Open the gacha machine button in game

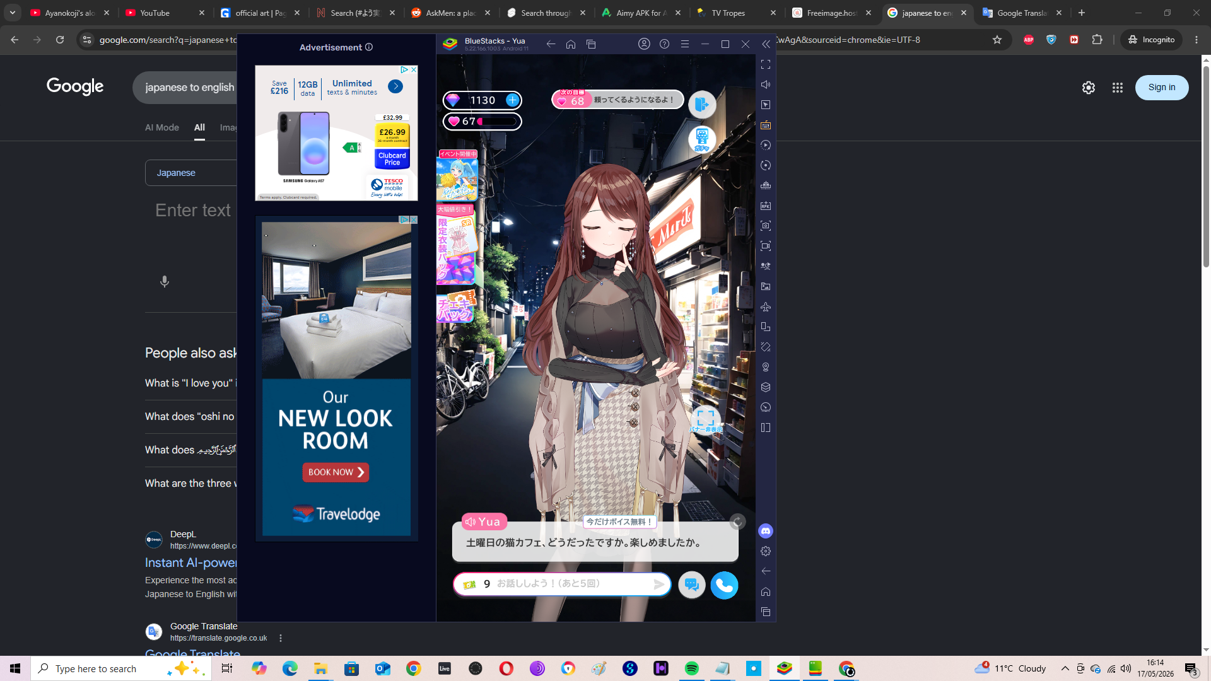[702, 139]
